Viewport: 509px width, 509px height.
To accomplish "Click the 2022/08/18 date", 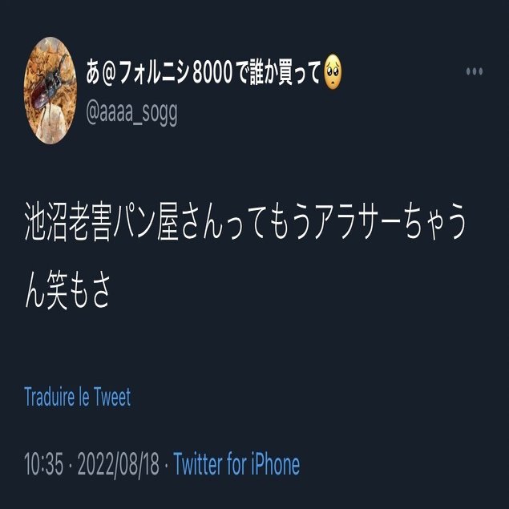I will (119, 464).
